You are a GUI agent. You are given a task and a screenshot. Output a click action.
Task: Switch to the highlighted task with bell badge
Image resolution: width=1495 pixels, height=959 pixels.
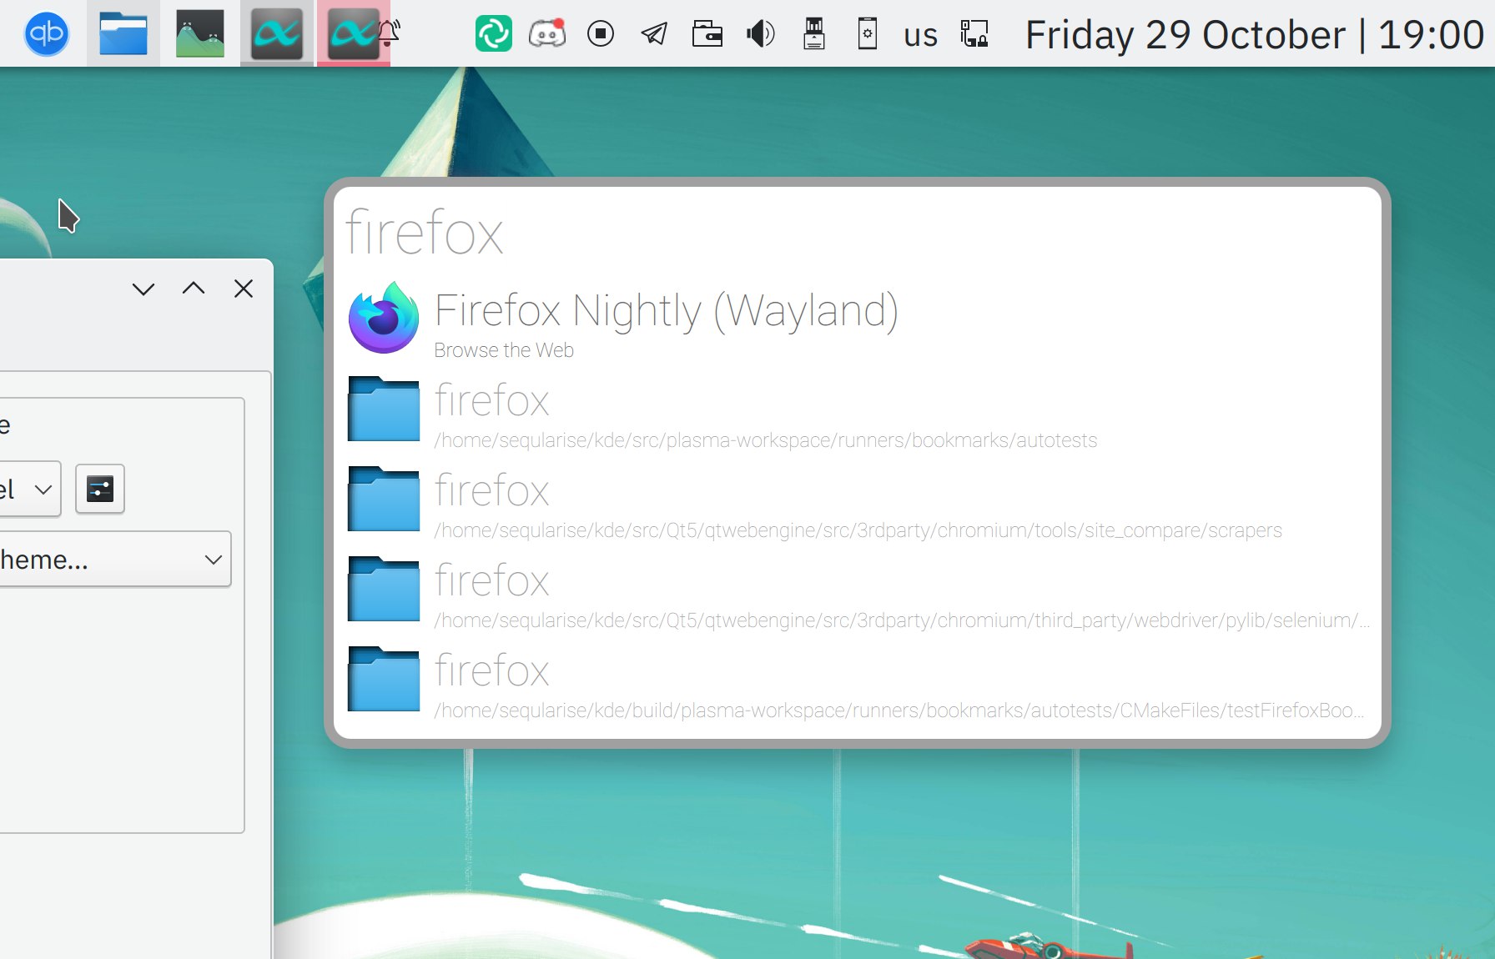click(x=354, y=34)
